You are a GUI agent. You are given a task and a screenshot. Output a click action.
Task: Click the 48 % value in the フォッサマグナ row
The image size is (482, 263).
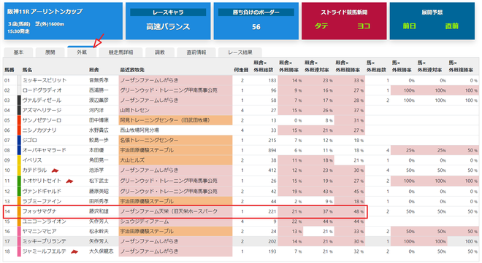(359, 211)
